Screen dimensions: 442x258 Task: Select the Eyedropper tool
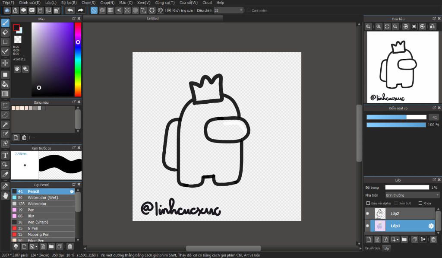pyautogui.click(x=5, y=186)
